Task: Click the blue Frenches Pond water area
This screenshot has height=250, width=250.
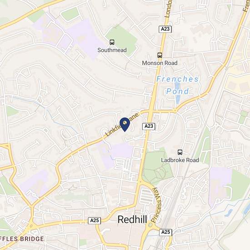Action: (177, 93)
